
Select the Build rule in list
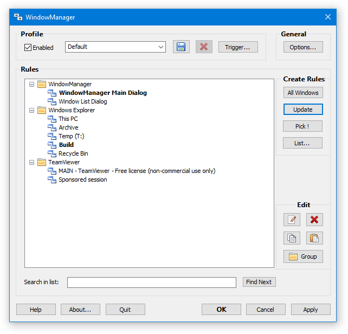click(x=66, y=145)
